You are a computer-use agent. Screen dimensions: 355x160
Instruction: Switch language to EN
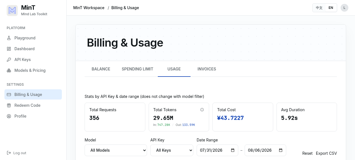[331, 8]
